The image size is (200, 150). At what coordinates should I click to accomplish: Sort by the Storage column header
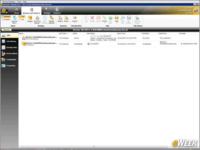coord(182,33)
